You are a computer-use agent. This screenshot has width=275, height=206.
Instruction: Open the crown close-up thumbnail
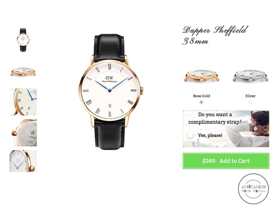point(23,161)
